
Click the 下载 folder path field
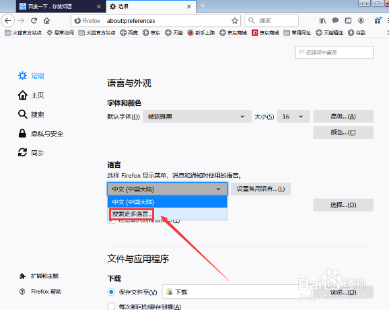pos(237,292)
